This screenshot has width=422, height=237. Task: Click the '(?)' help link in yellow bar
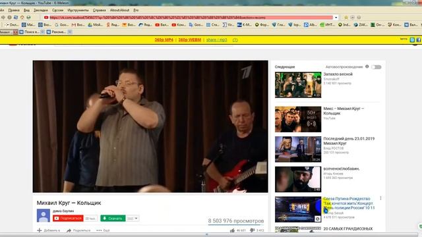[x=235, y=39]
